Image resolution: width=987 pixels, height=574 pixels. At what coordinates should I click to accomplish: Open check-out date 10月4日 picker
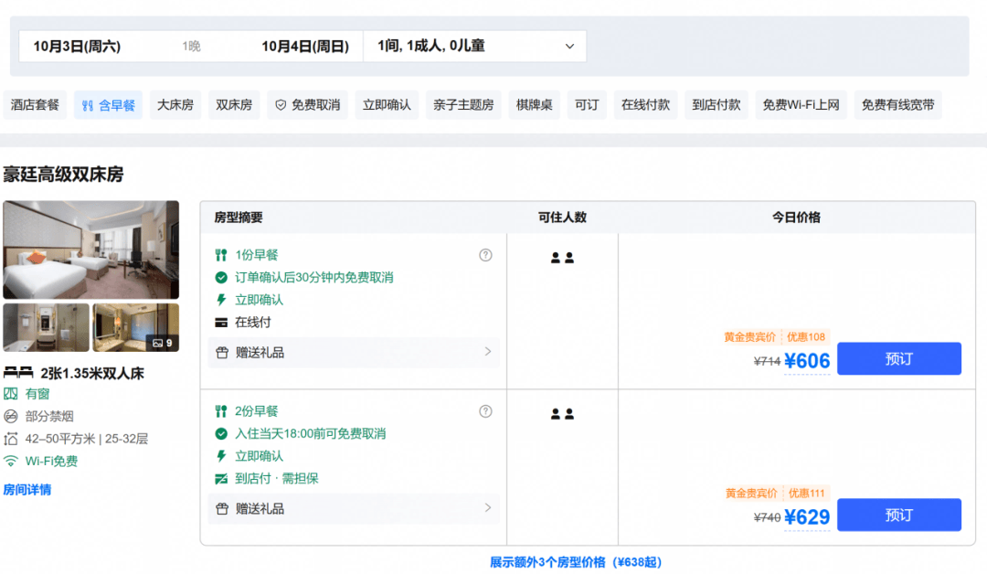tap(304, 46)
